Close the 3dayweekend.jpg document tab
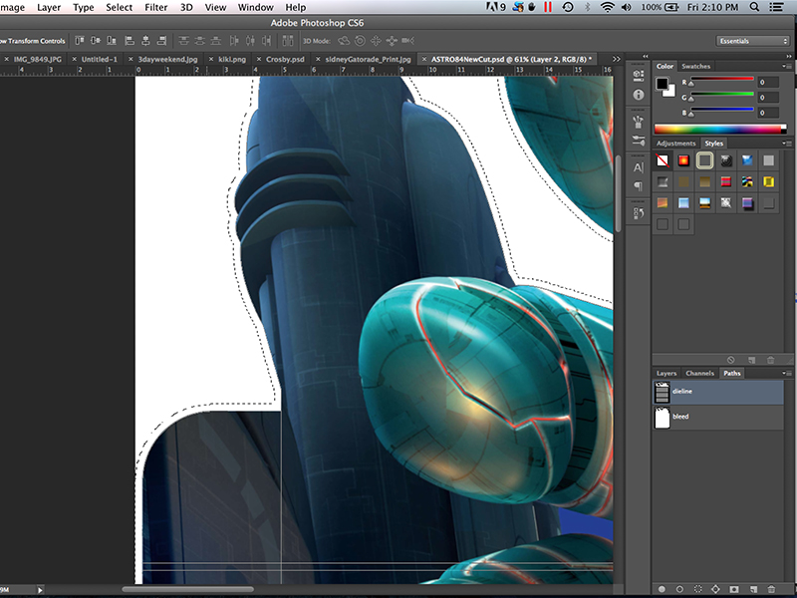 pyautogui.click(x=131, y=59)
